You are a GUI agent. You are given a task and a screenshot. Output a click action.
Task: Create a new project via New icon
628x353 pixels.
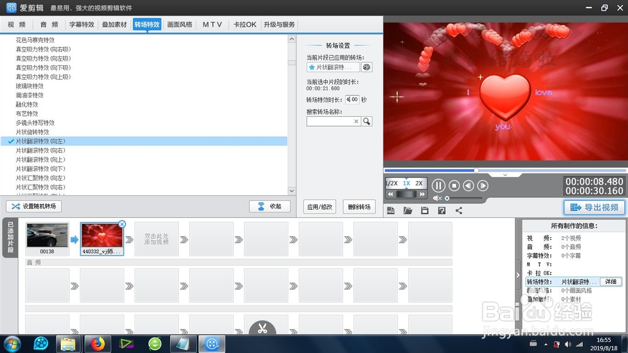(391, 211)
